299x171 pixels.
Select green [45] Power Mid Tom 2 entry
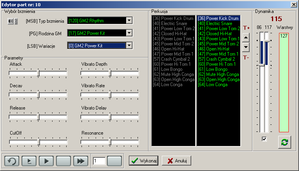pos(218,44)
